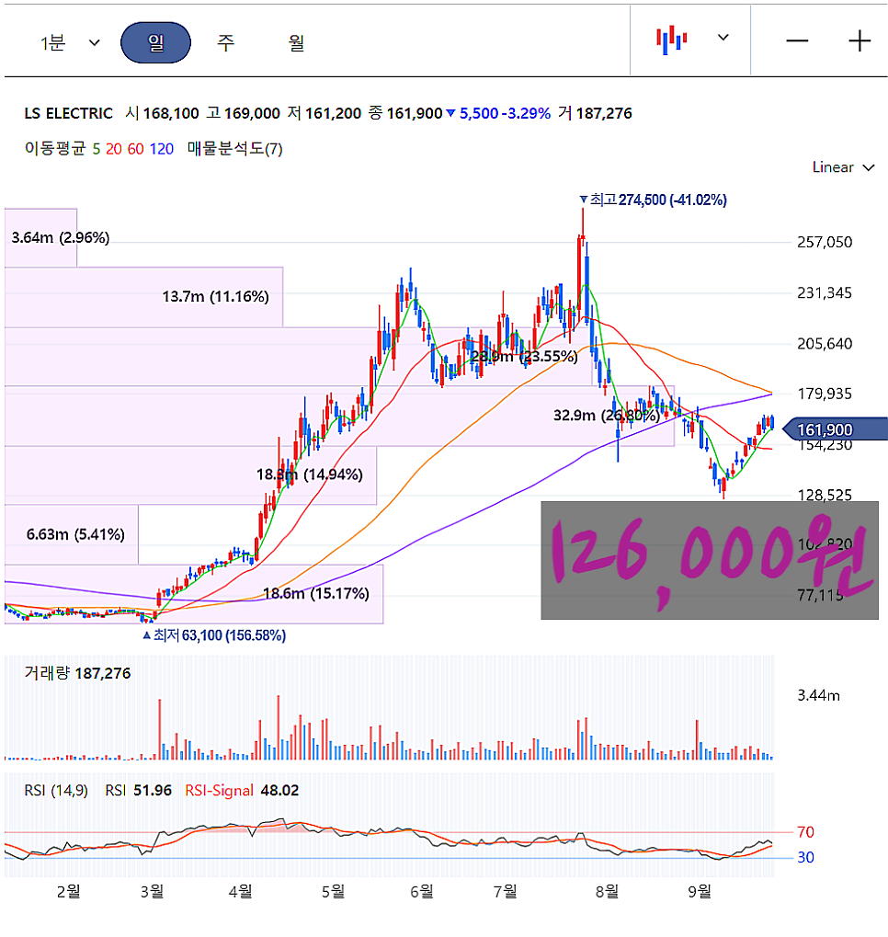This screenshot has height=937, width=888.
Task: Click the 최고 274,500 high marker
Action: pos(654,200)
